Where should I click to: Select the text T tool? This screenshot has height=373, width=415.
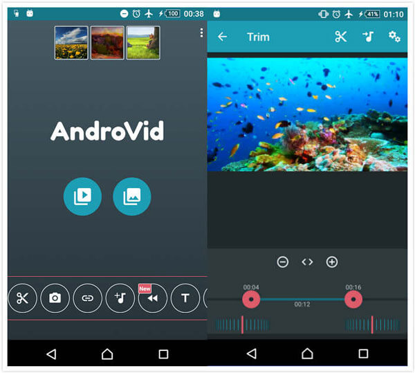[x=185, y=298]
